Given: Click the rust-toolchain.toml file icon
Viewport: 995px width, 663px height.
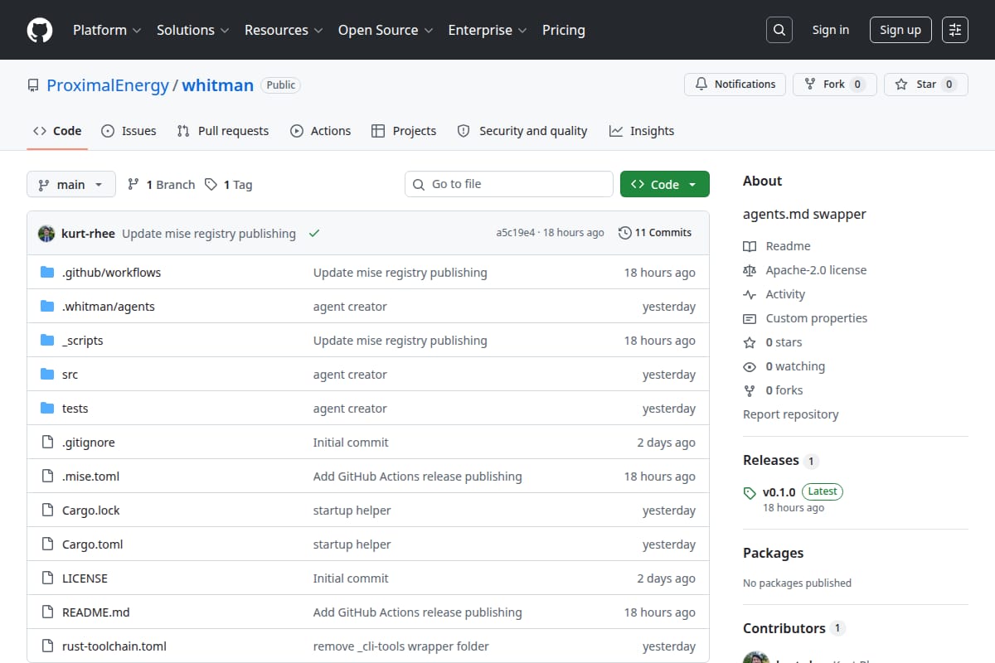Looking at the screenshot, I should point(47,646).
